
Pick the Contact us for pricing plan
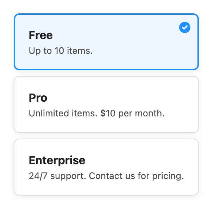pyautogui.click(x=106, y=167)
